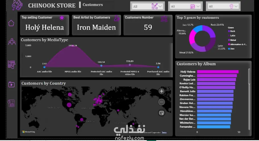Click the India map bubble

pos(118,110)
